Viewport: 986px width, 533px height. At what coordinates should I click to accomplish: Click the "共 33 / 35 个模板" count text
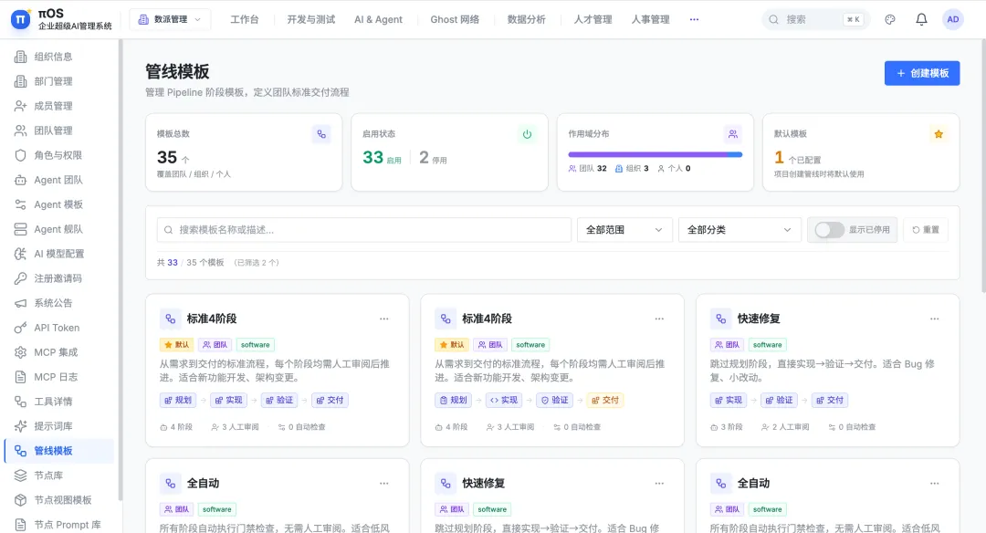point(191,263)
